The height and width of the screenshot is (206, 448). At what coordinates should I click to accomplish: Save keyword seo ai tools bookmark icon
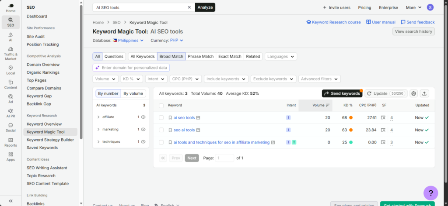[x=170, y=130]
